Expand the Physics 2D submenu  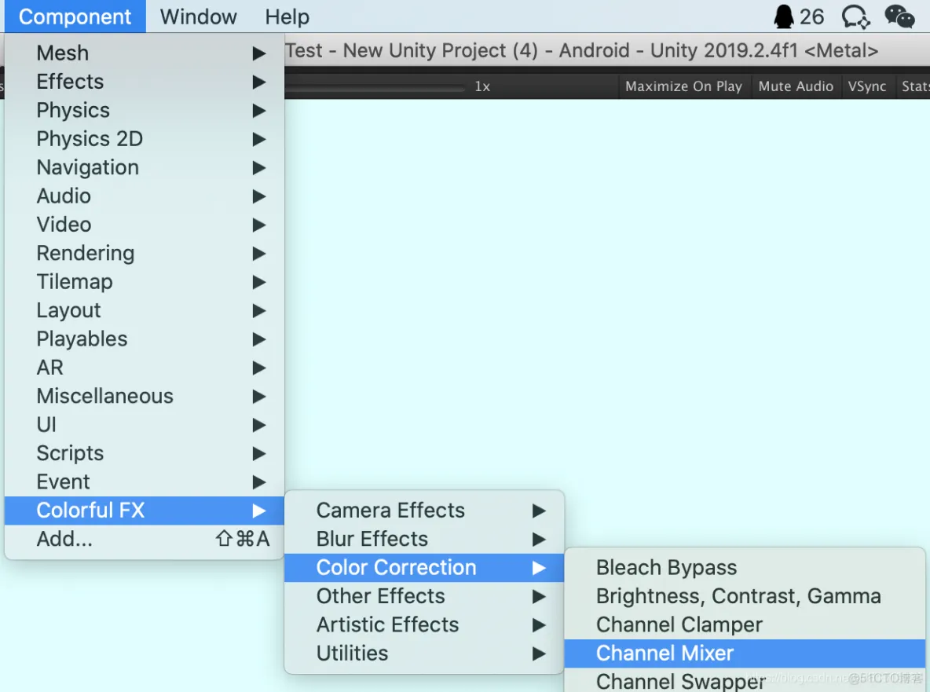point(144,138)
